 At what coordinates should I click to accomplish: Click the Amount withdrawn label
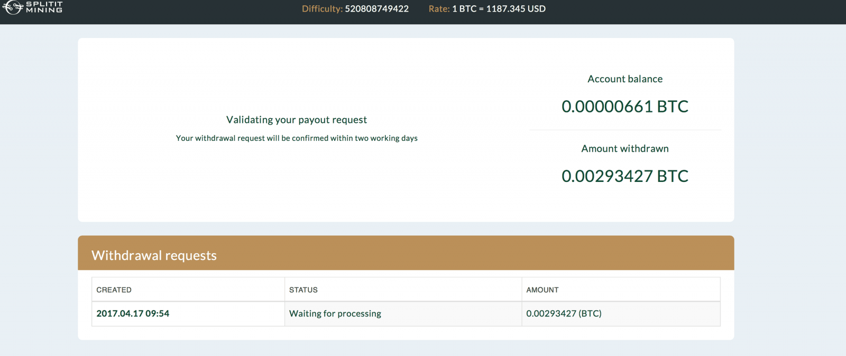625,149
